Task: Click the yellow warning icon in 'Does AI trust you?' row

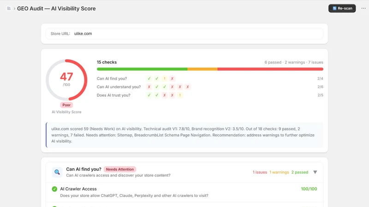Action: (180, 95)
